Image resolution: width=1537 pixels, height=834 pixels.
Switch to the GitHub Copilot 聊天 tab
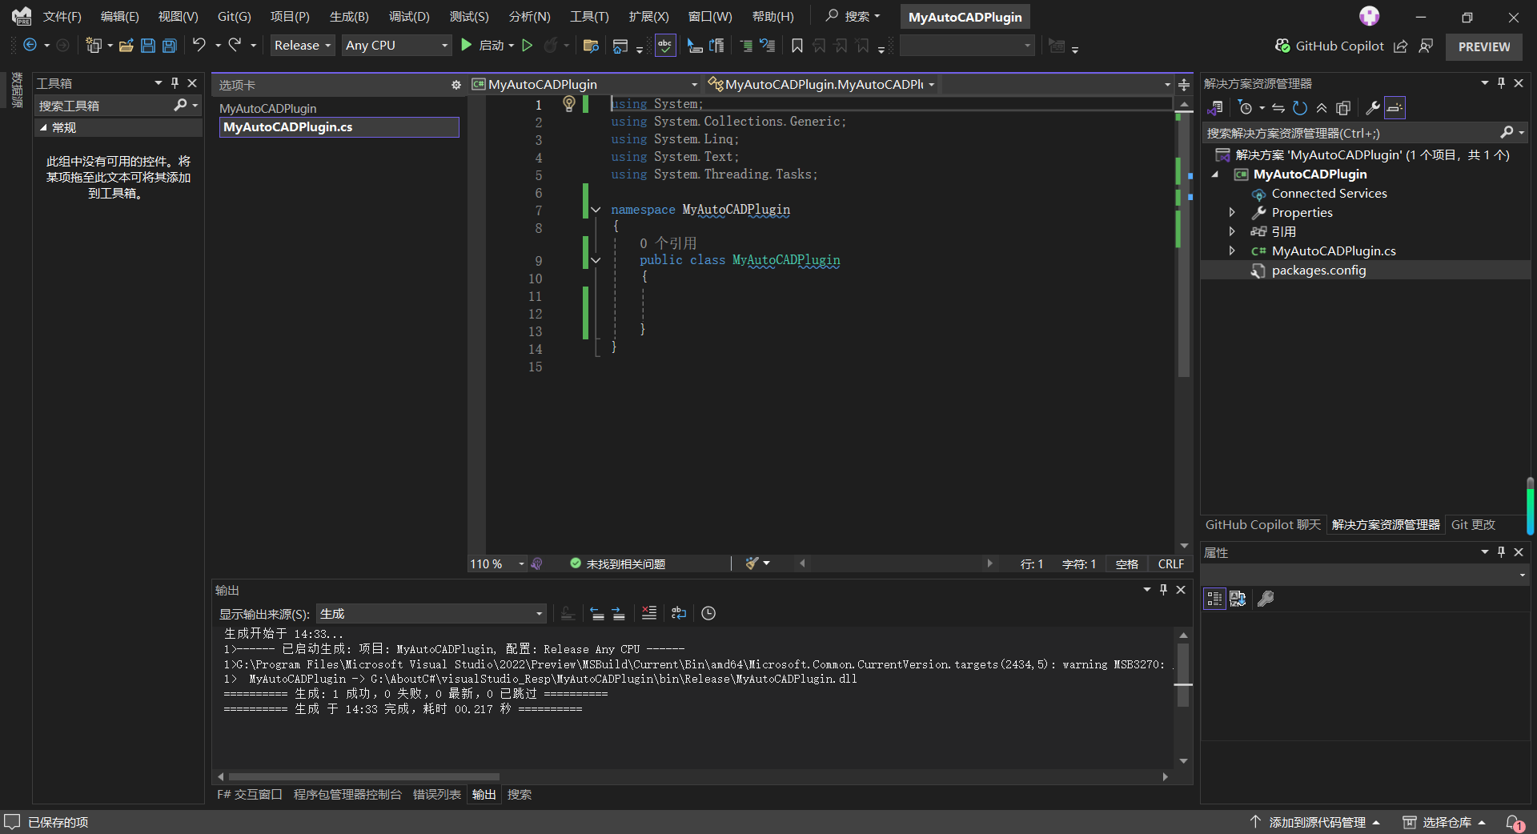click(1262, 524)
